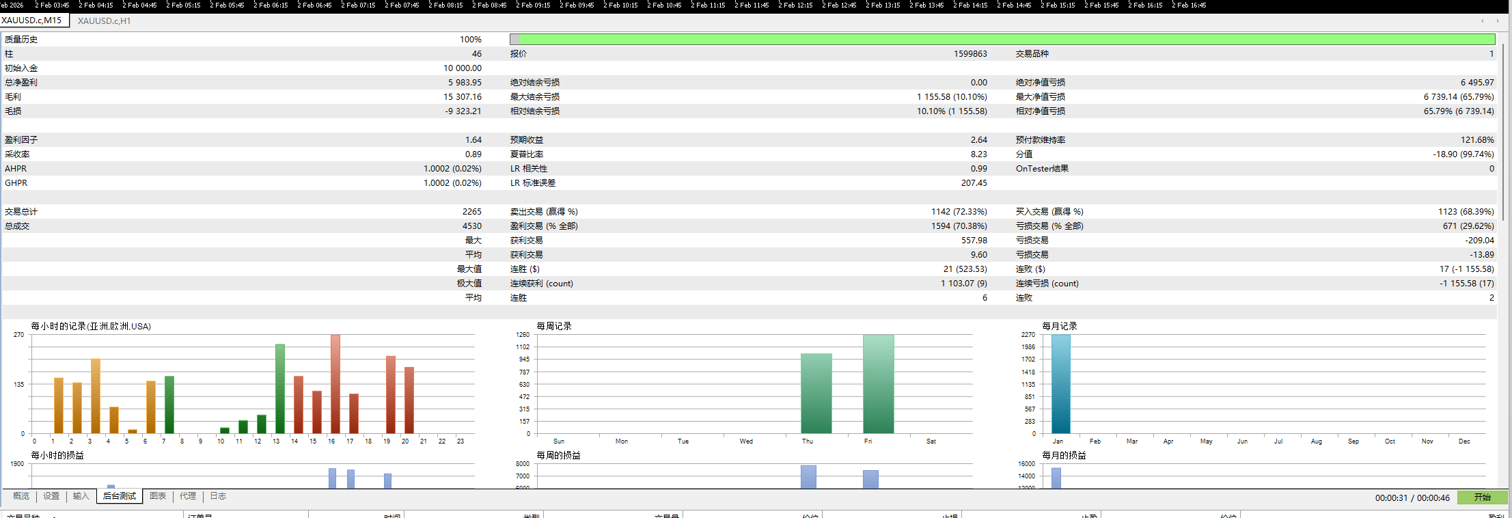
Task: Click the 初始入金 value 10 000.00
Action: tap(463, 68)
